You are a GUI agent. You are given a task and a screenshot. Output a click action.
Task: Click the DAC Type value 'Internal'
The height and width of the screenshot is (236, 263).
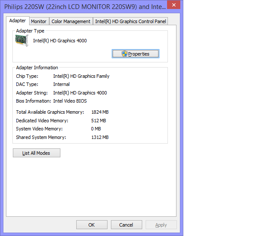[x=61, y=85]
